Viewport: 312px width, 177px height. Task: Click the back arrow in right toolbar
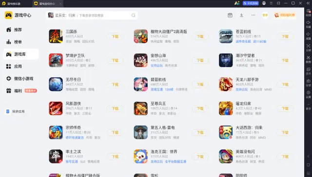pos(308,157)
